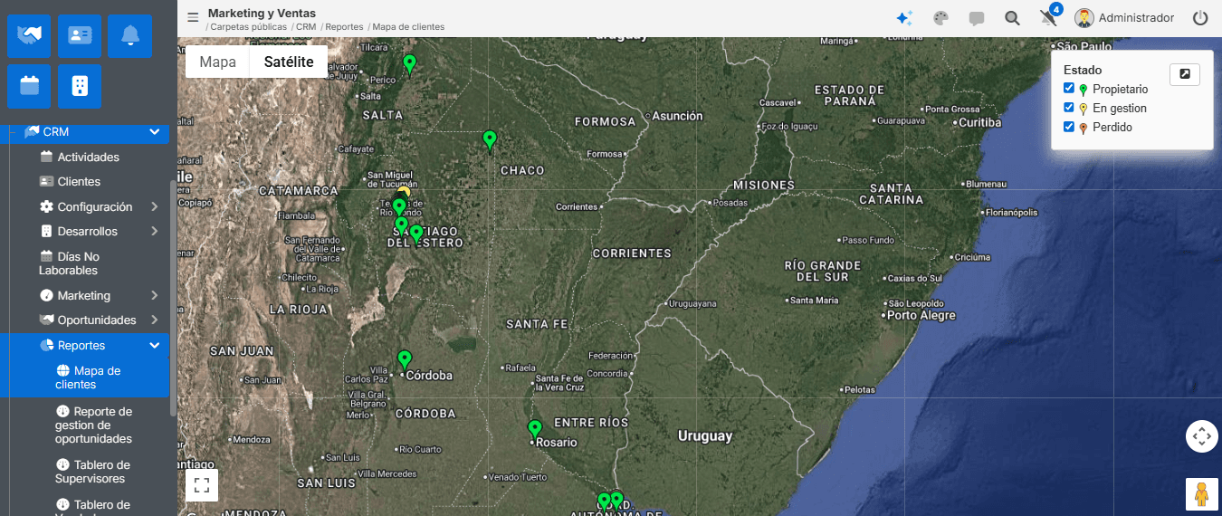The width and height of the screenshot is (1222, 516).
Task: Collapse the CRM section chevron
Action: [155, 132]
